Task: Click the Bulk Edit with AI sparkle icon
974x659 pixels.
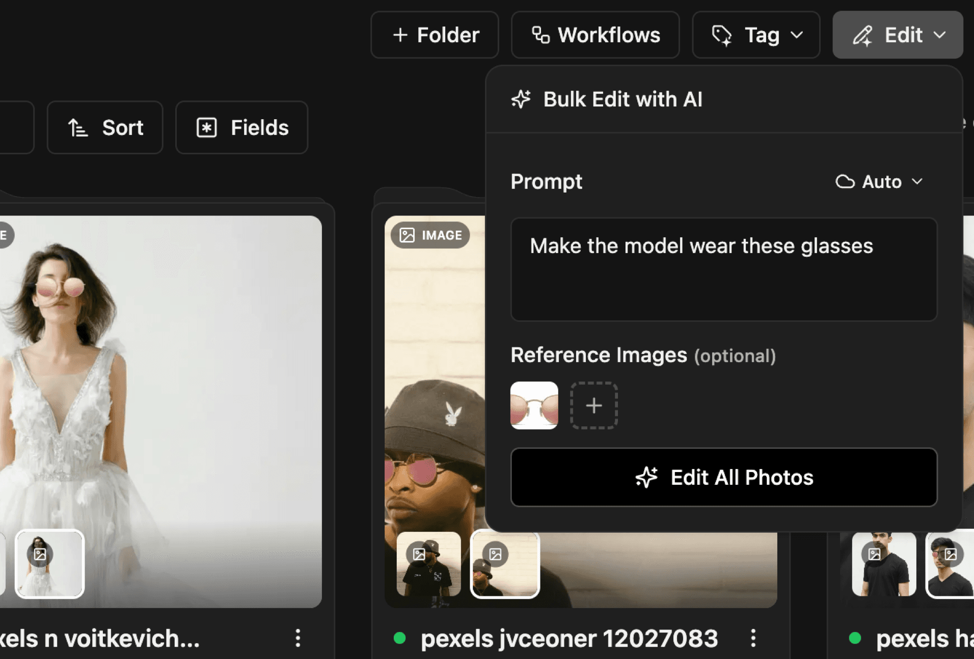Action: pos(520,100)
